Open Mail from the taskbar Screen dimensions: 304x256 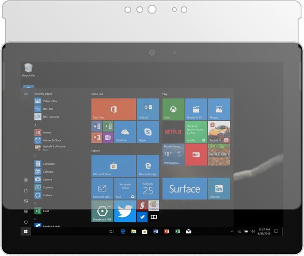coord(188,232)
